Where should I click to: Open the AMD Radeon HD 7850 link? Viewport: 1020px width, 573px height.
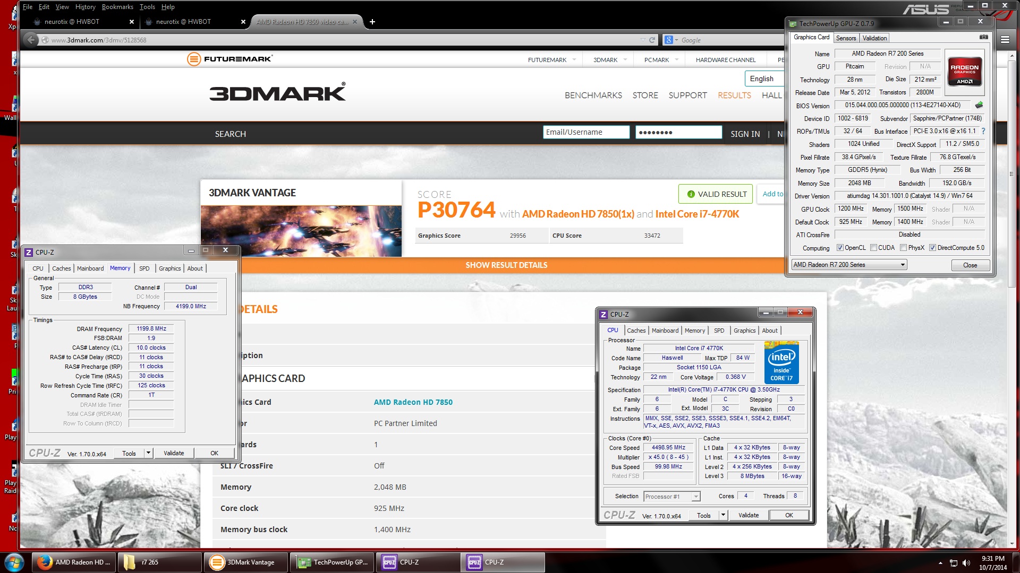(x=413, y=402)
